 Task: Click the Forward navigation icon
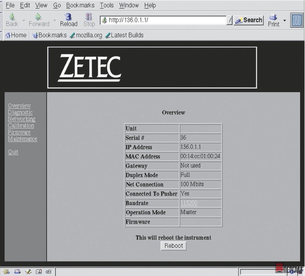39,20
